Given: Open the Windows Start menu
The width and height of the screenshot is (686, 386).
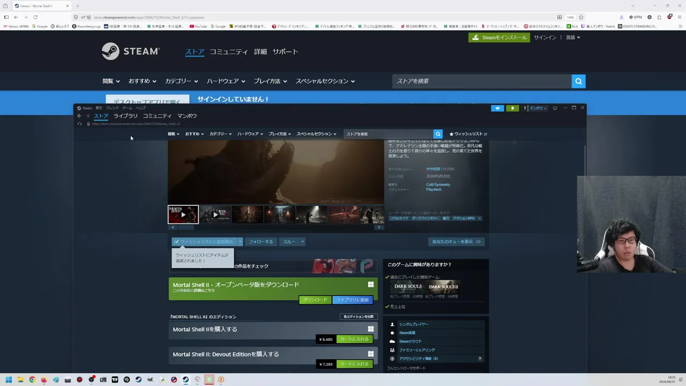Looking at the screenshot, I should point(9,380).
